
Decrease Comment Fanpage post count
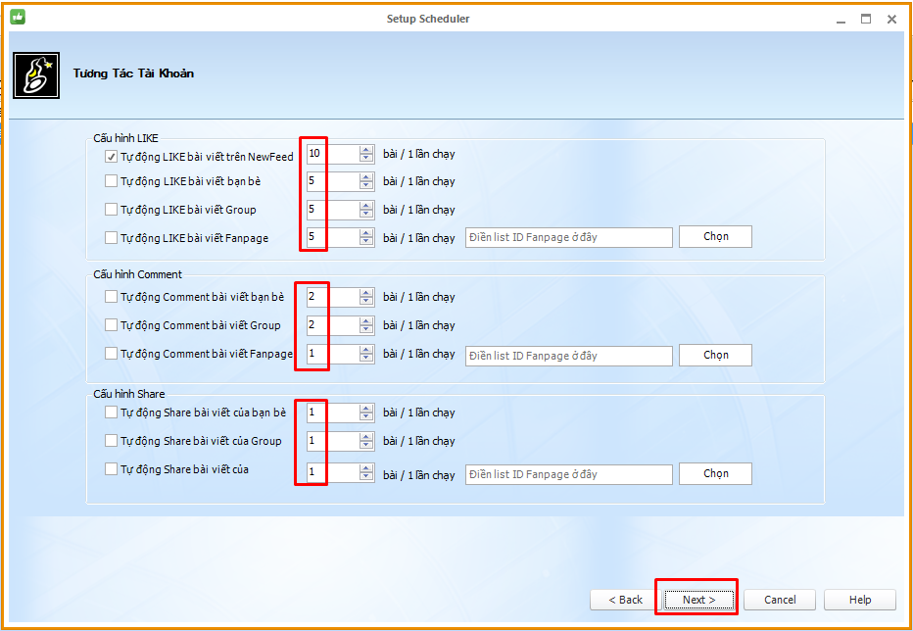pyautogui.click(x=366, y=358)
